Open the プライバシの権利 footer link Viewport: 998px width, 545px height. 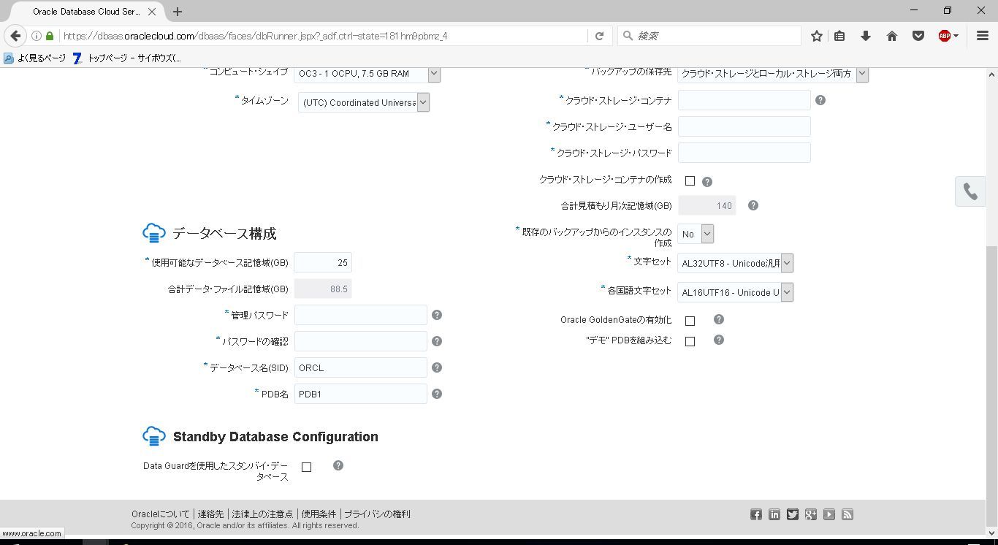(x=377, y=514)
